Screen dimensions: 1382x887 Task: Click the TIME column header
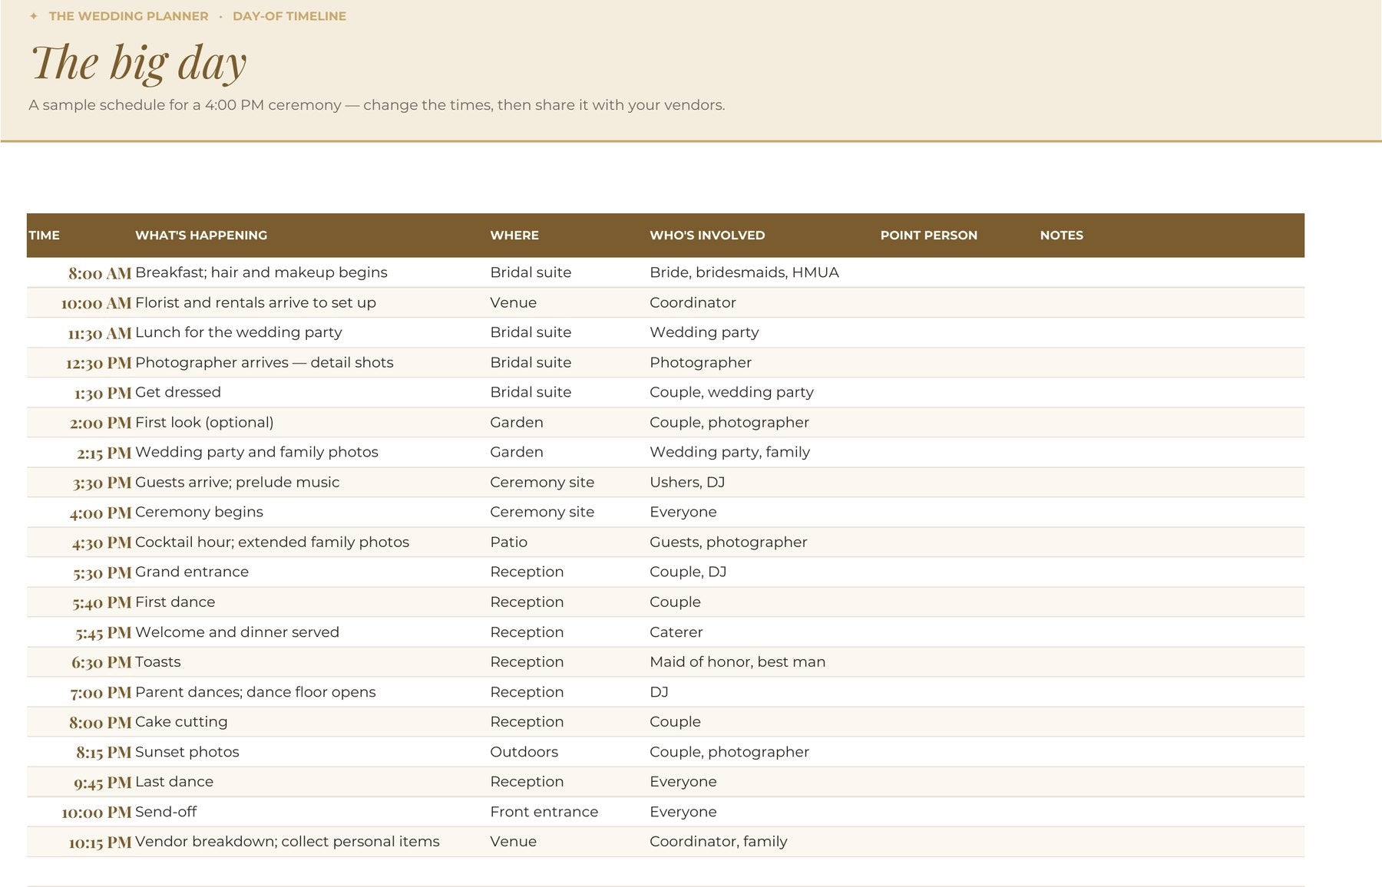[x=44, y=236]
